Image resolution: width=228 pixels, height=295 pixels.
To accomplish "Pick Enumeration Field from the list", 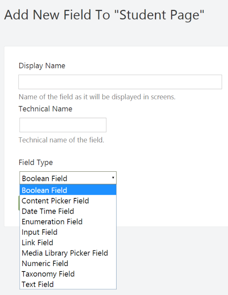I will (x=68, y=221).
